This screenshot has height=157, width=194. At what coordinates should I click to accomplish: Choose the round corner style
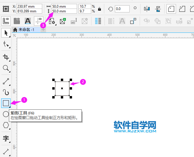tap(171, 9)
